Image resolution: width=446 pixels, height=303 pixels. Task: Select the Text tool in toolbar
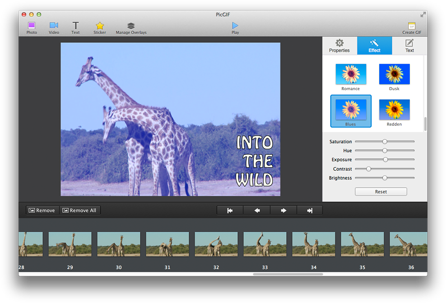(75, 28)
